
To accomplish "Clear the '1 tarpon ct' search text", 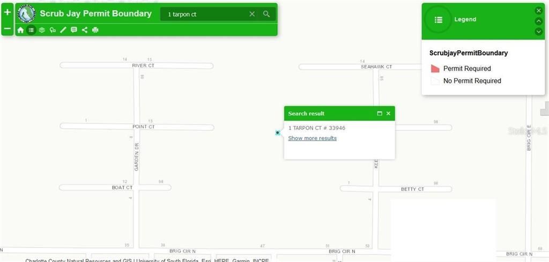I will coord(252,14).
